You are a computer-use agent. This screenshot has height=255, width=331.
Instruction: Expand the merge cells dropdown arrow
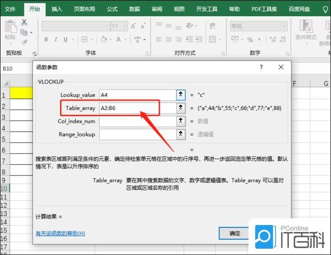[x=220, y=40]
